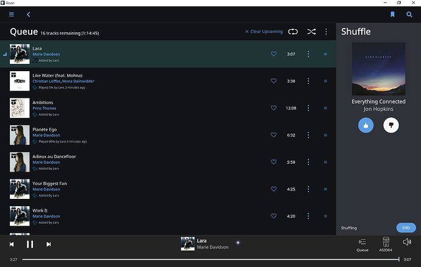Image resolution: width=421 pixels, height=267 pixels.
Task: End the shuffling session
Action: 406,227
